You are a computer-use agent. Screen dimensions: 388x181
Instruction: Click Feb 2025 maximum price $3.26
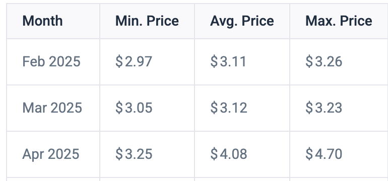324,62
